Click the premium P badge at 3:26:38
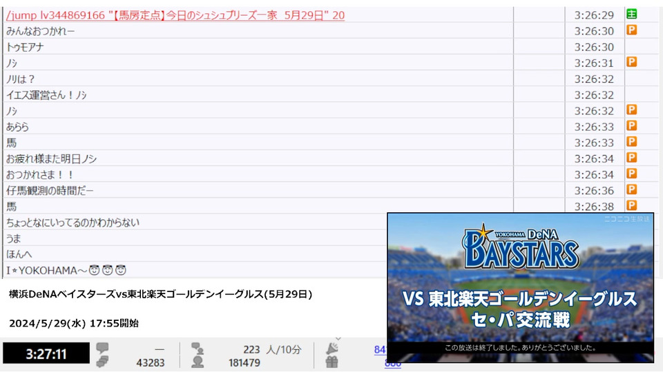This screenshot has width=663, height=372. click(631, 206)
